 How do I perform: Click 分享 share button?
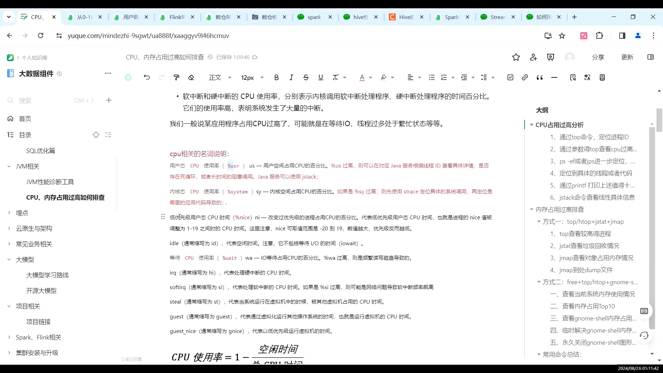coord(598,57)
